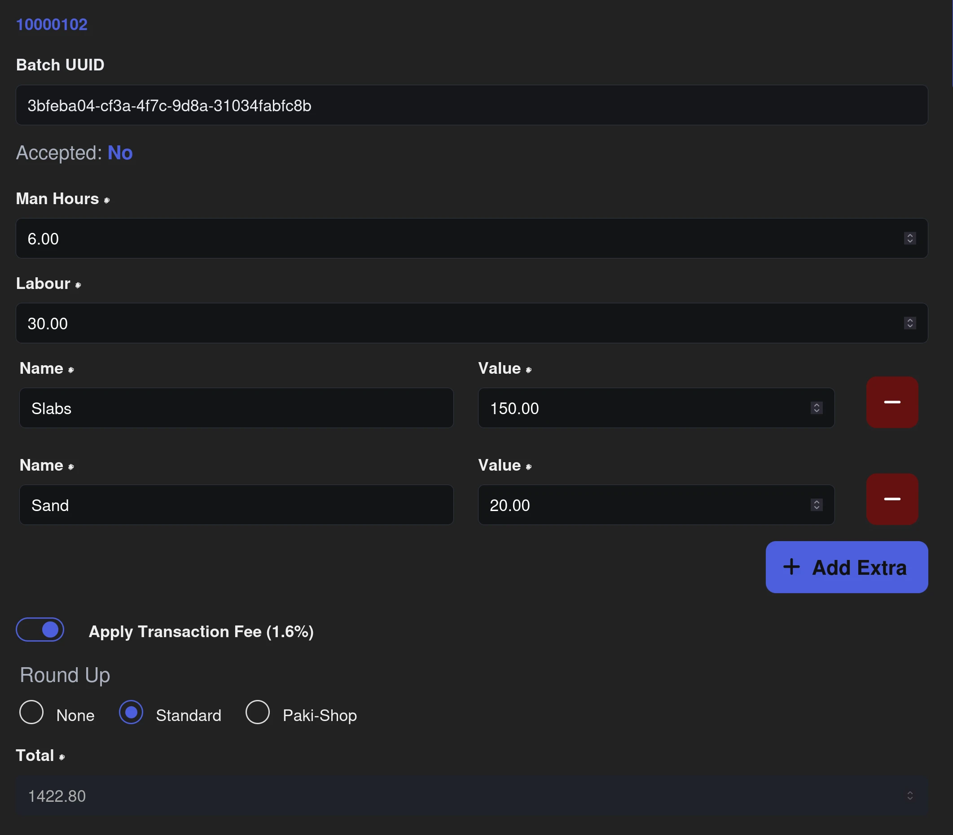Click into the Batch UUID field
The height and width of the screenshot is (835, 953).
tap(471, 105)
